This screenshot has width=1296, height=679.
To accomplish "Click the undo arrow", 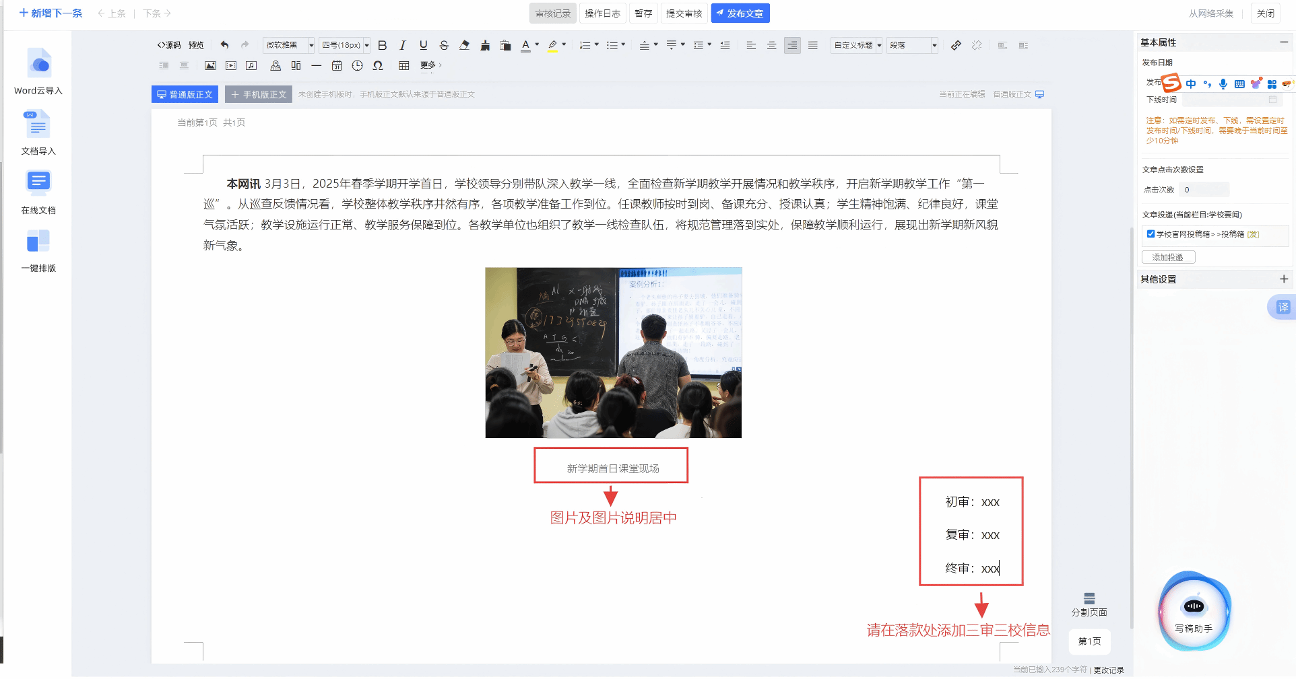I will click(224, 45).
